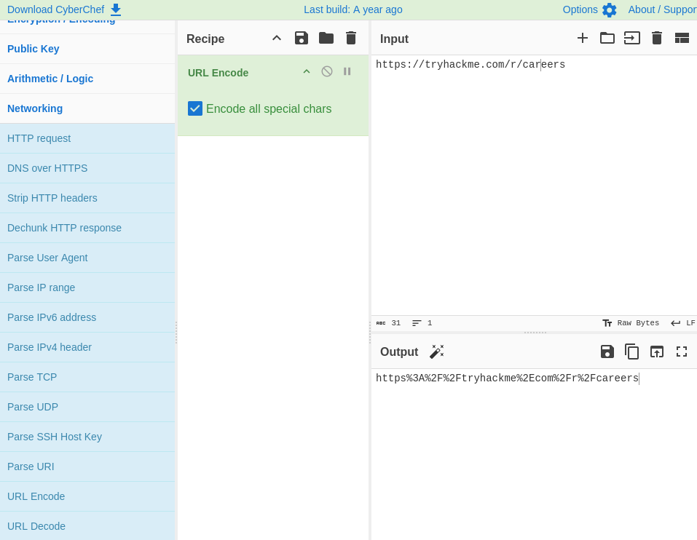The height and width of the screenshot is (540, 697).
Task: Select the DNS over HTTPS operation
Action: (x=87, y=168)
